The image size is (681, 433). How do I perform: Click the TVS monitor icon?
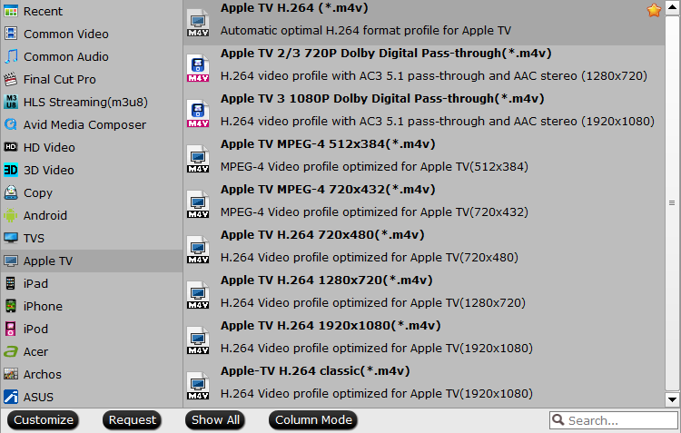pos(11,238)
